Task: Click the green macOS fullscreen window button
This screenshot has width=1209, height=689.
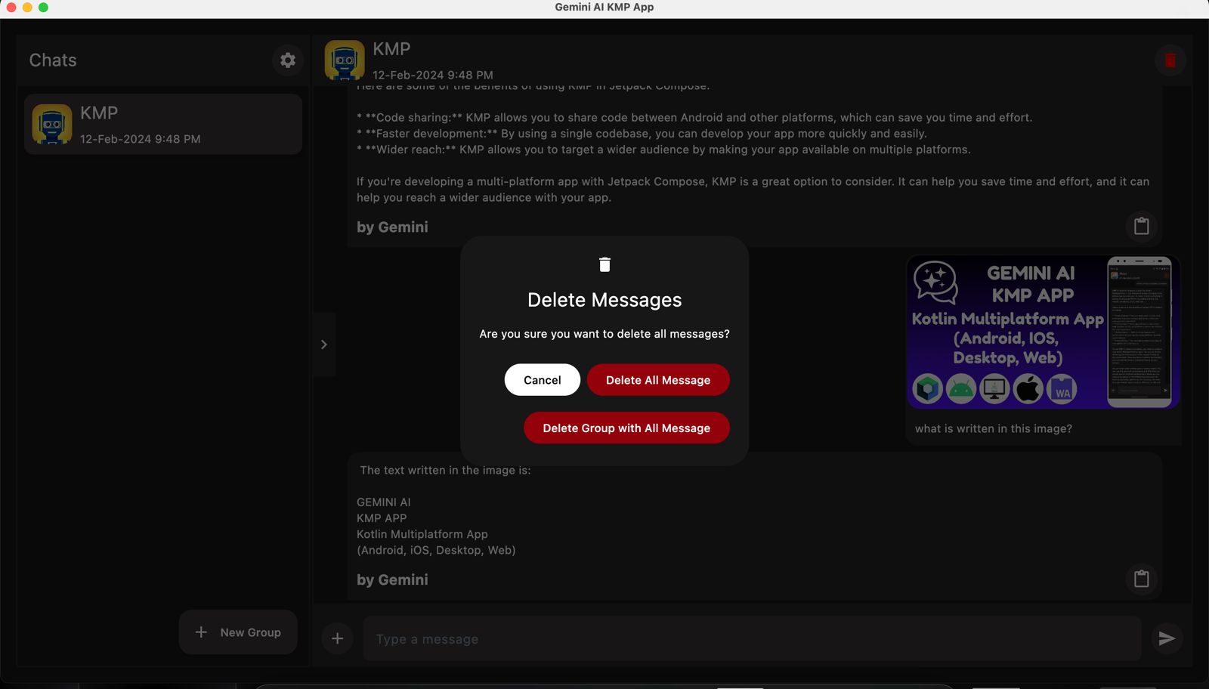Action: pos(43,7)
